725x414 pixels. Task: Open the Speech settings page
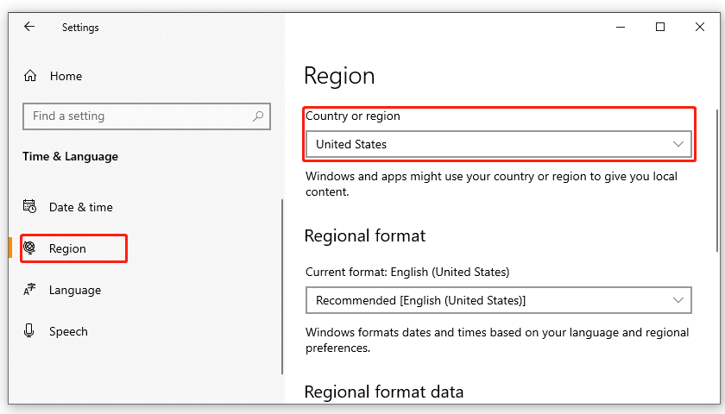pos(68,331)
